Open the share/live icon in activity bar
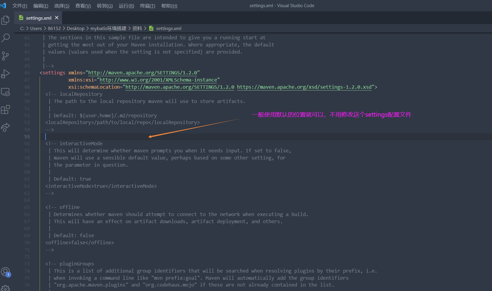 (x=5, y=127)
